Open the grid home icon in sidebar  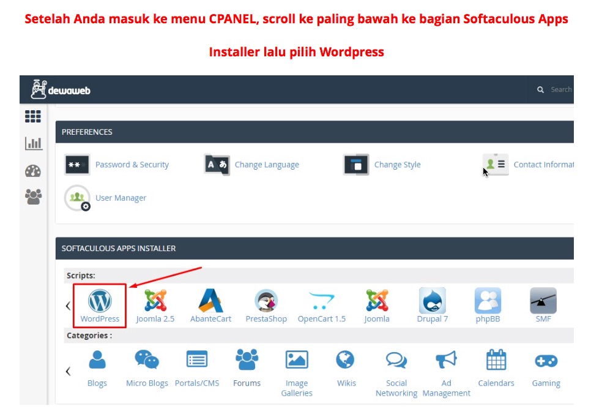pyautogui.click(x=33, y=116)
